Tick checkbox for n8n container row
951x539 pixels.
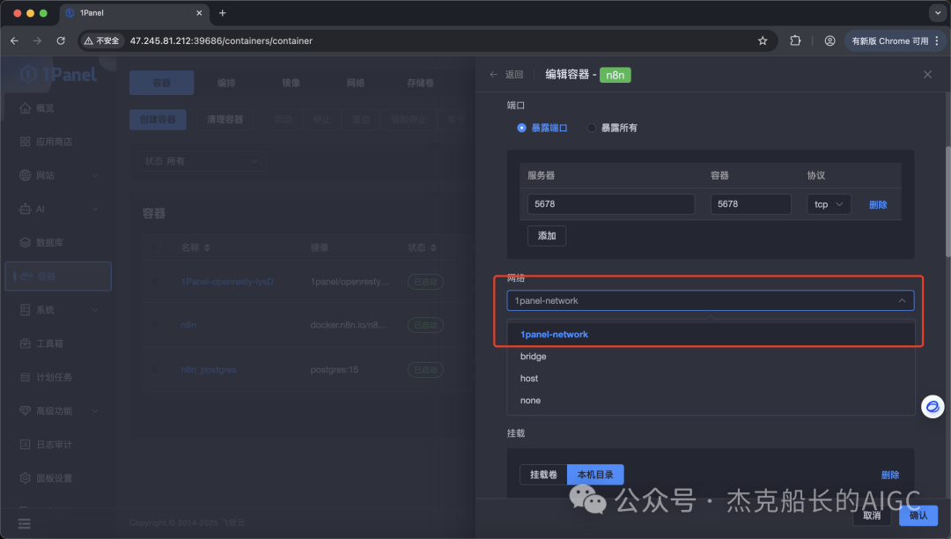[154, 325]
